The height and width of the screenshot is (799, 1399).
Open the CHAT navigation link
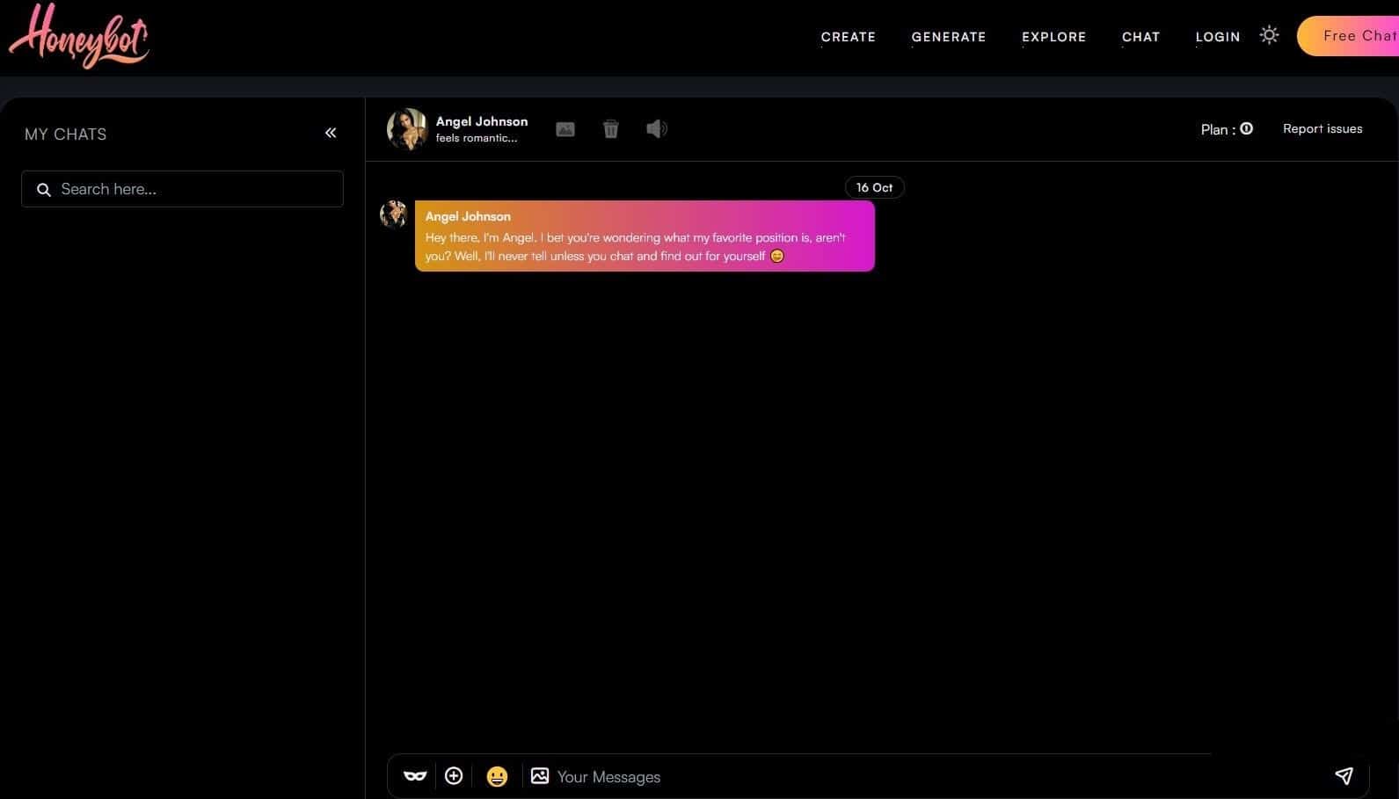pyautogui.click(x=1140, y=37)
